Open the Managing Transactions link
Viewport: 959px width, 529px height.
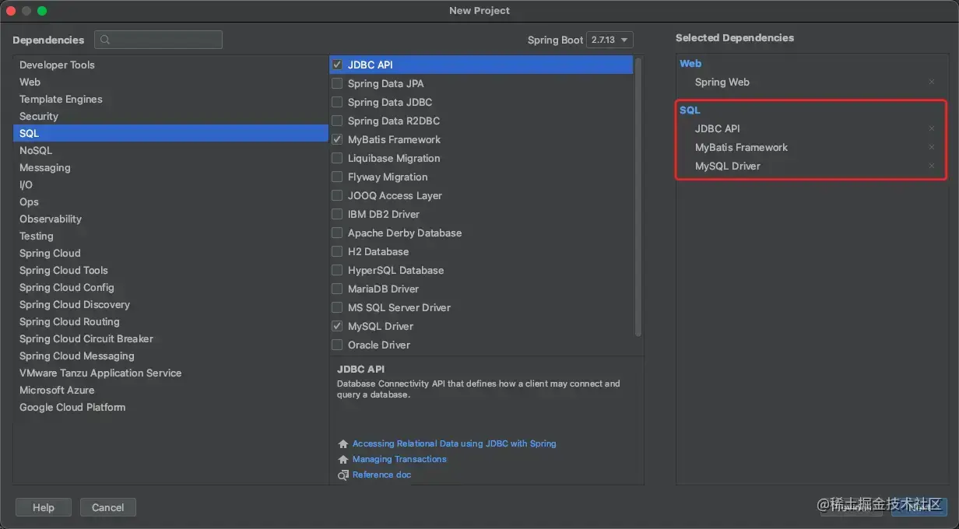399,459
